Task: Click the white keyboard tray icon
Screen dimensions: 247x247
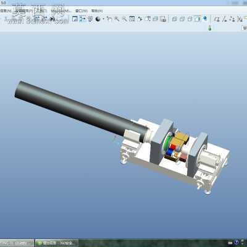Action: (230, 243)
